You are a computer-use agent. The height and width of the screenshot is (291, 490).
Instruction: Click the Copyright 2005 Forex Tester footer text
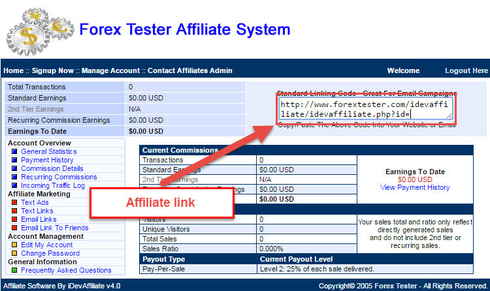coord(403,286)
